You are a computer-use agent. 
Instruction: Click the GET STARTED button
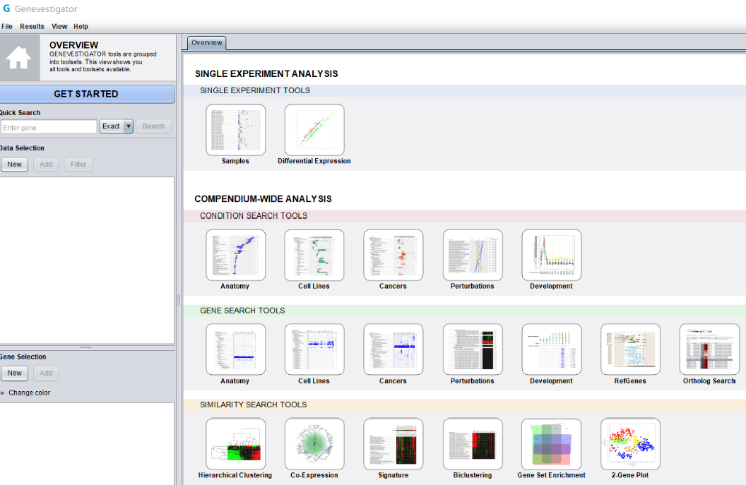(x=87, y=94)
